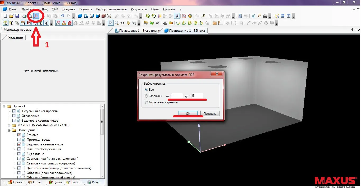Click the 'от' start page field
Image resolution: width=361 pixels, height=193 pixels.
click(x=177, y=96)
